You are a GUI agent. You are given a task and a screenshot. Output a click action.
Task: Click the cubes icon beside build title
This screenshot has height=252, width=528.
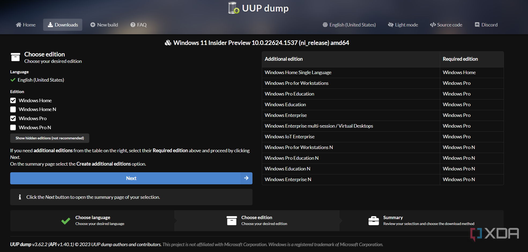(x=168, y=43)
